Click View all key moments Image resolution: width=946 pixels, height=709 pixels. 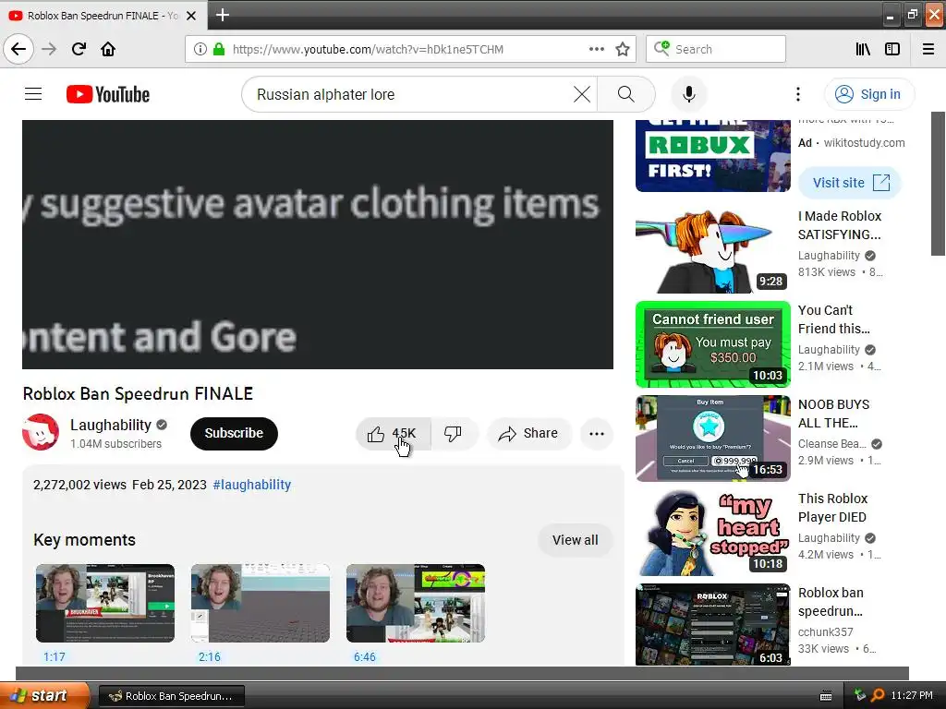575,540
